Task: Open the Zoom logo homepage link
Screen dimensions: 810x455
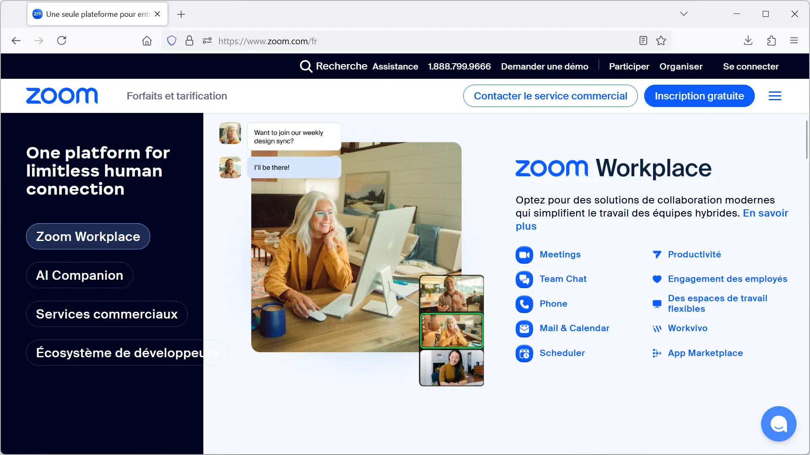Action: coord(62,96)
